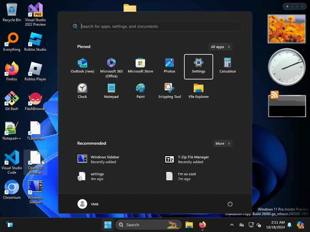Select the Recycle Bin desktop icon

pyautogui.click(x=12, y=12)
